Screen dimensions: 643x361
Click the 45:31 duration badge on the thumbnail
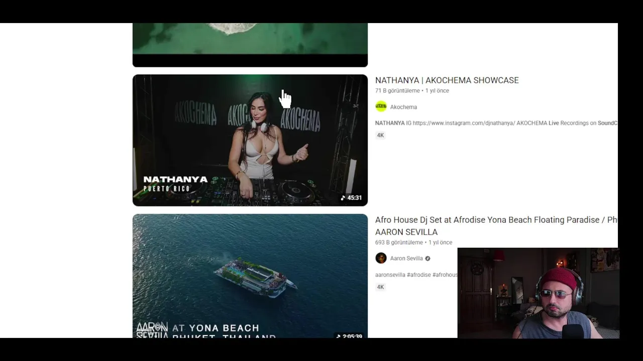351,198
